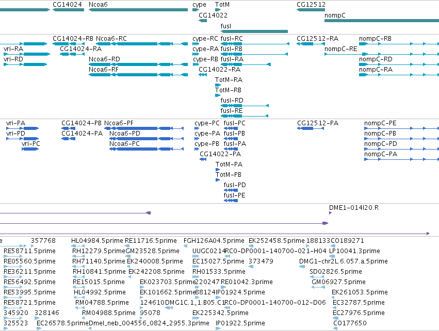Click EST FGH126A04.5prime
Viewport: 439px width, 331px height.
coord(185,246)
